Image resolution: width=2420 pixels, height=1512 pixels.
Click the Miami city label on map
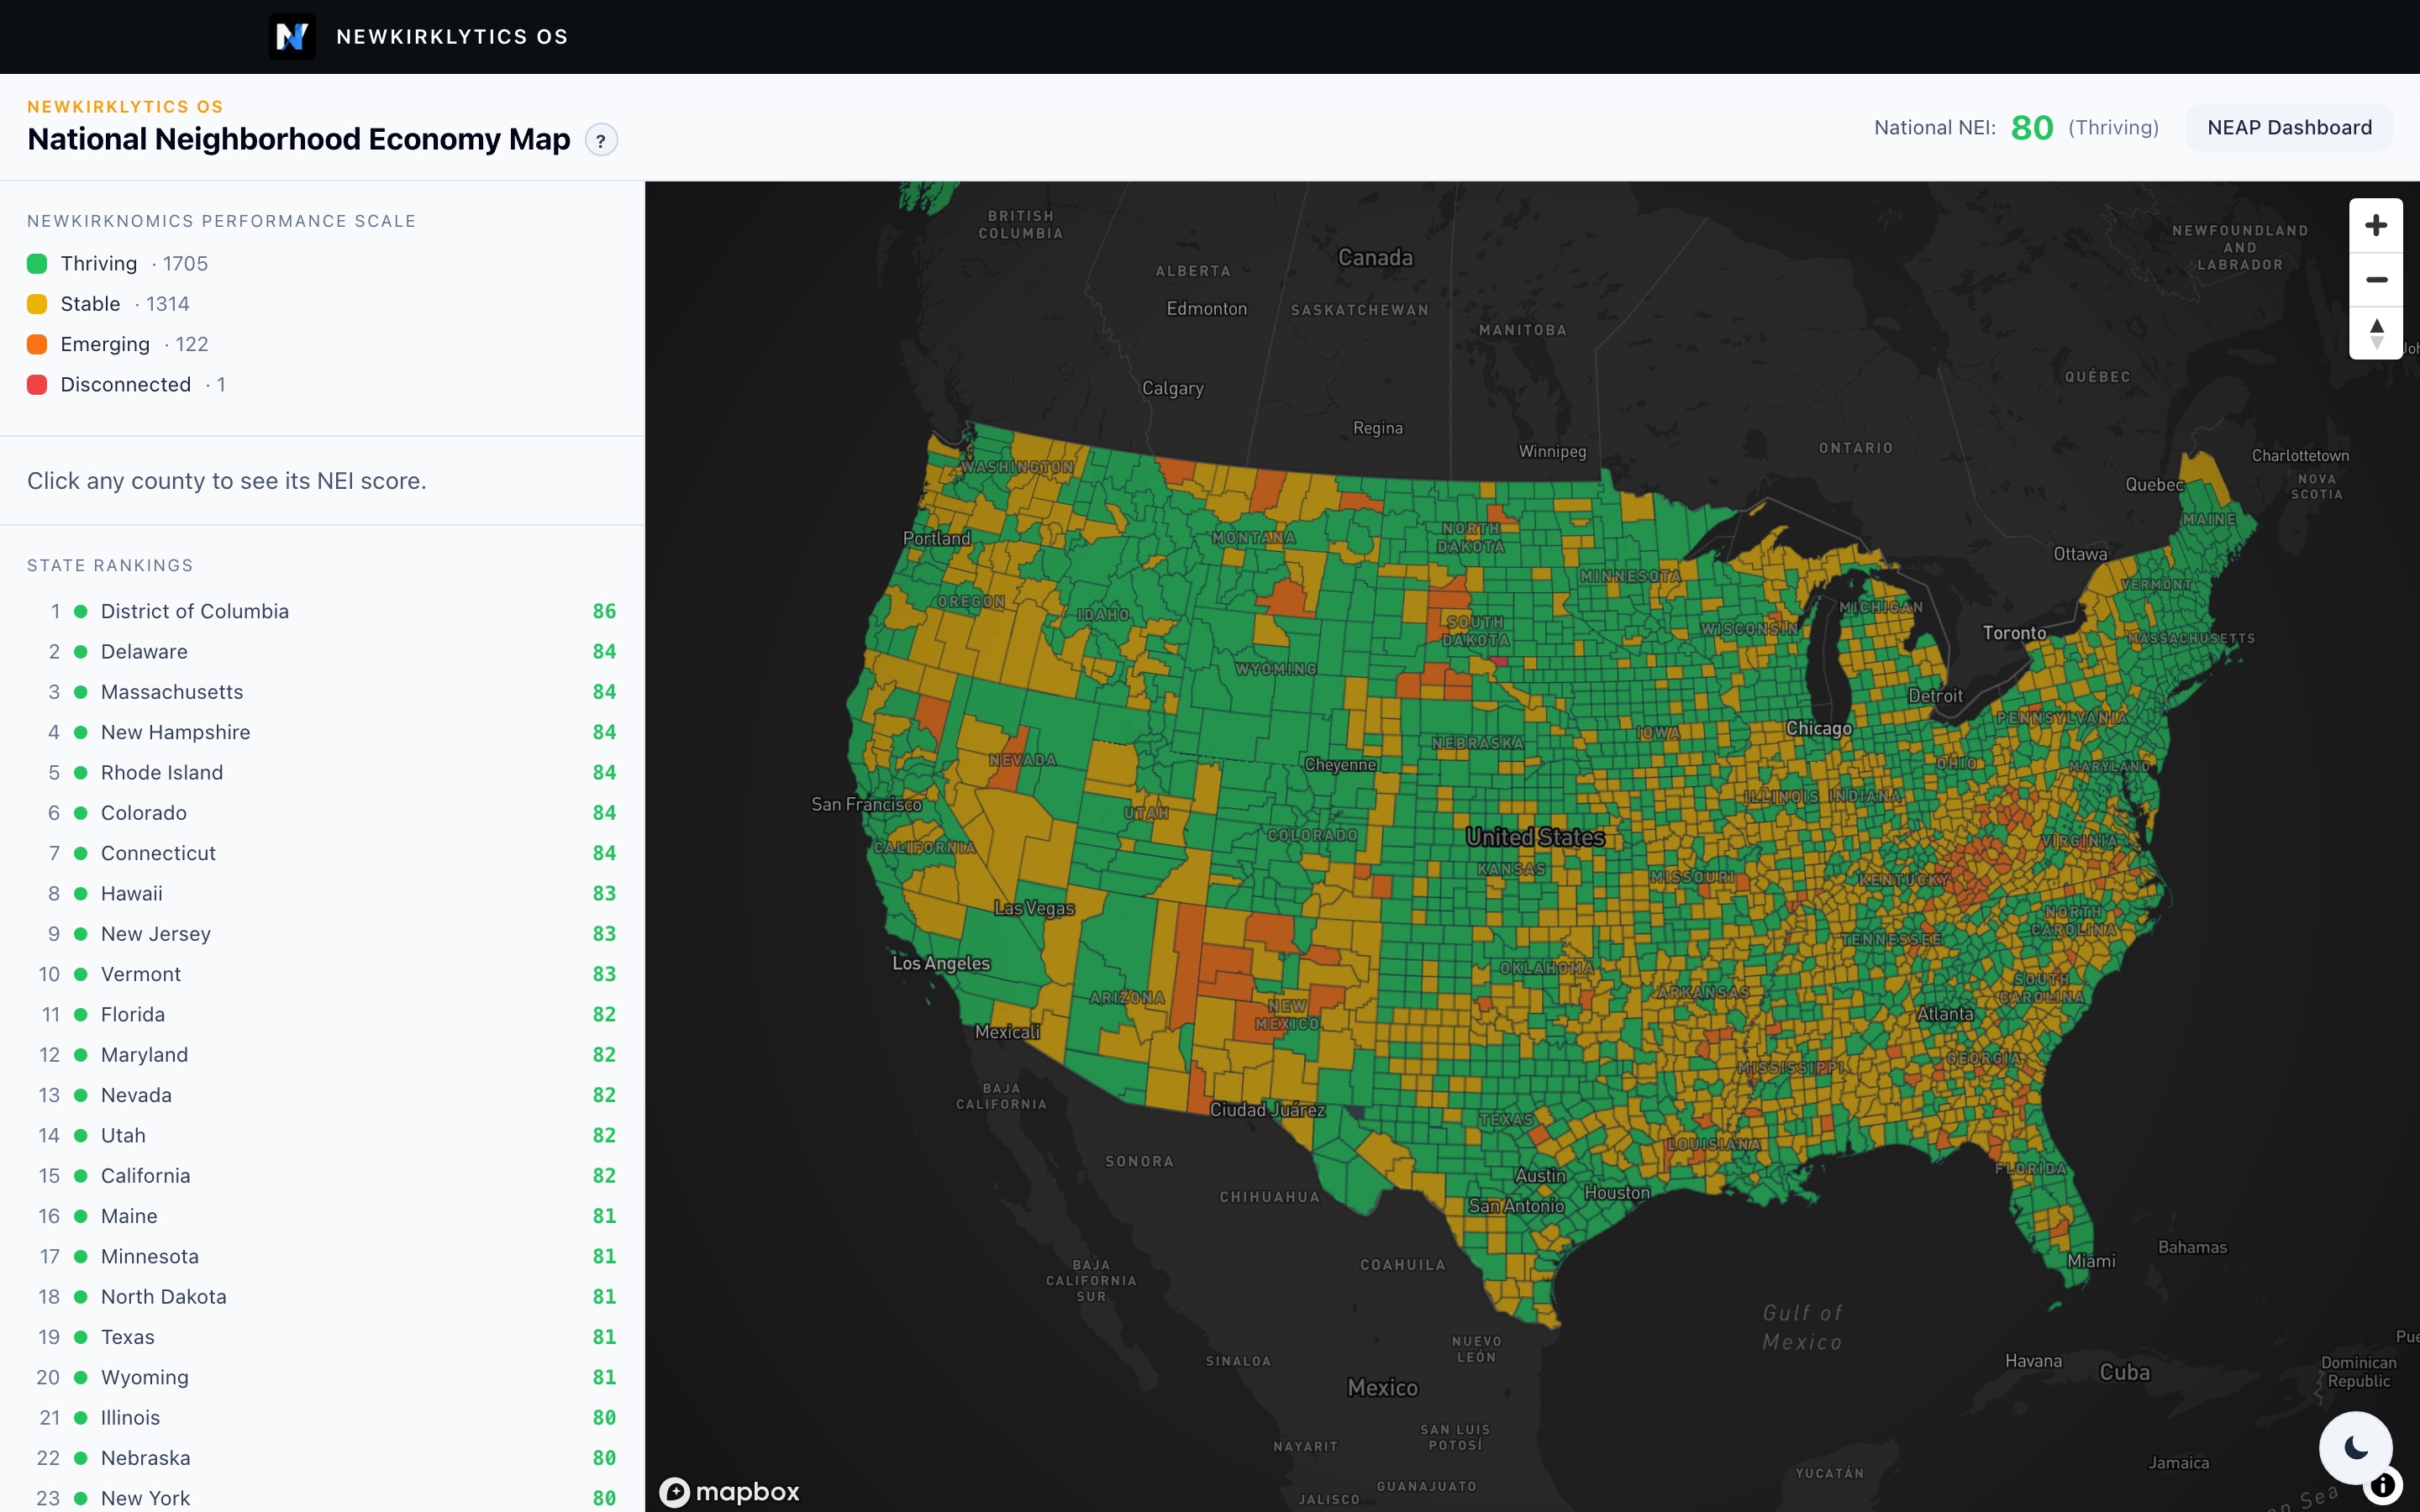(2091, 1261)
